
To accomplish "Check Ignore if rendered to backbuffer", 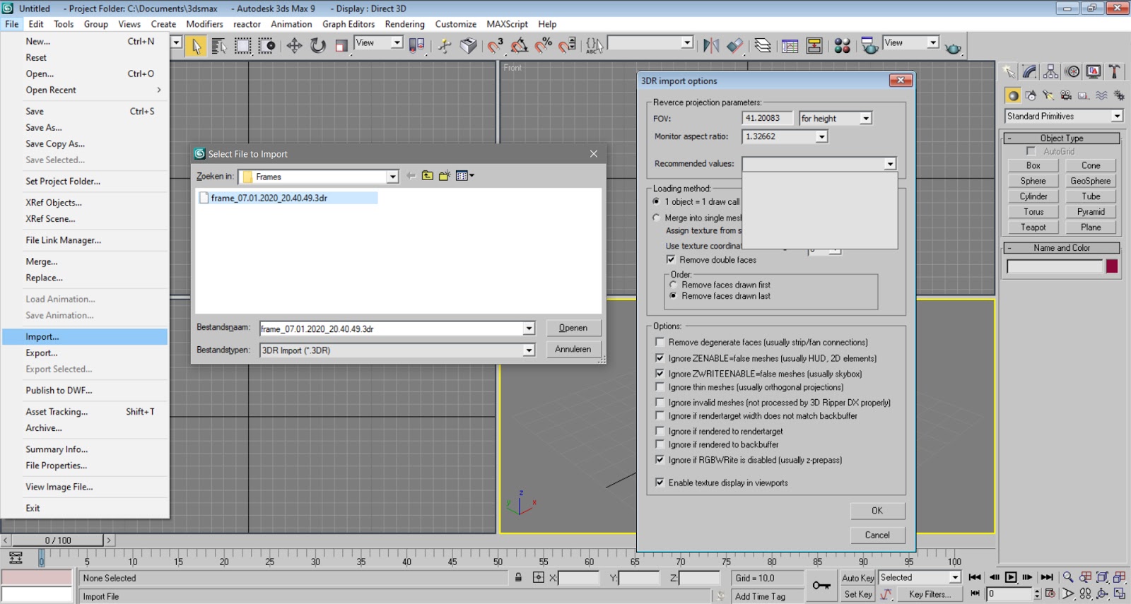I will tap(660, 445).
